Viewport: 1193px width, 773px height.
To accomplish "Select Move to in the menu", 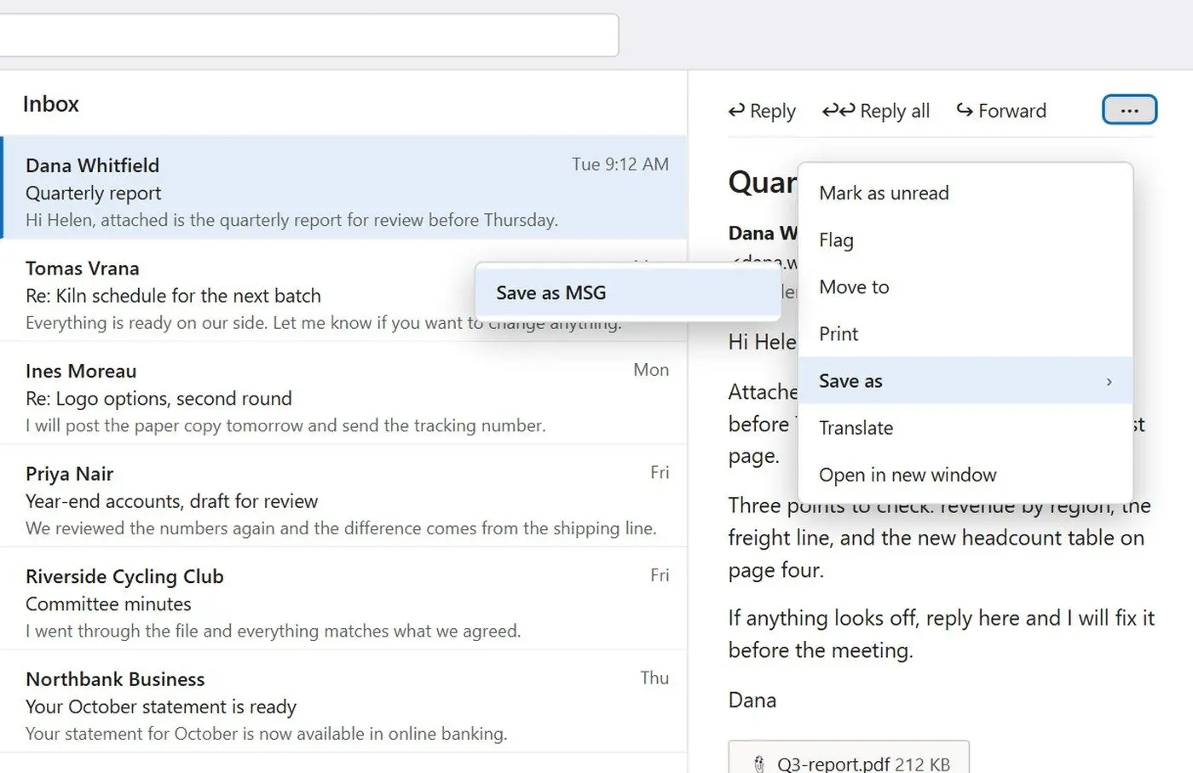I will 965,287.
